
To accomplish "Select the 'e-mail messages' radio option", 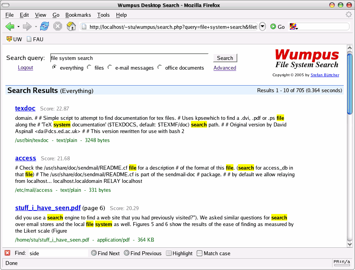I will pos(110,67).
